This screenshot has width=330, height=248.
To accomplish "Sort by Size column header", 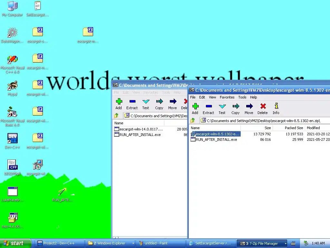I will click(x=257, y=128).
